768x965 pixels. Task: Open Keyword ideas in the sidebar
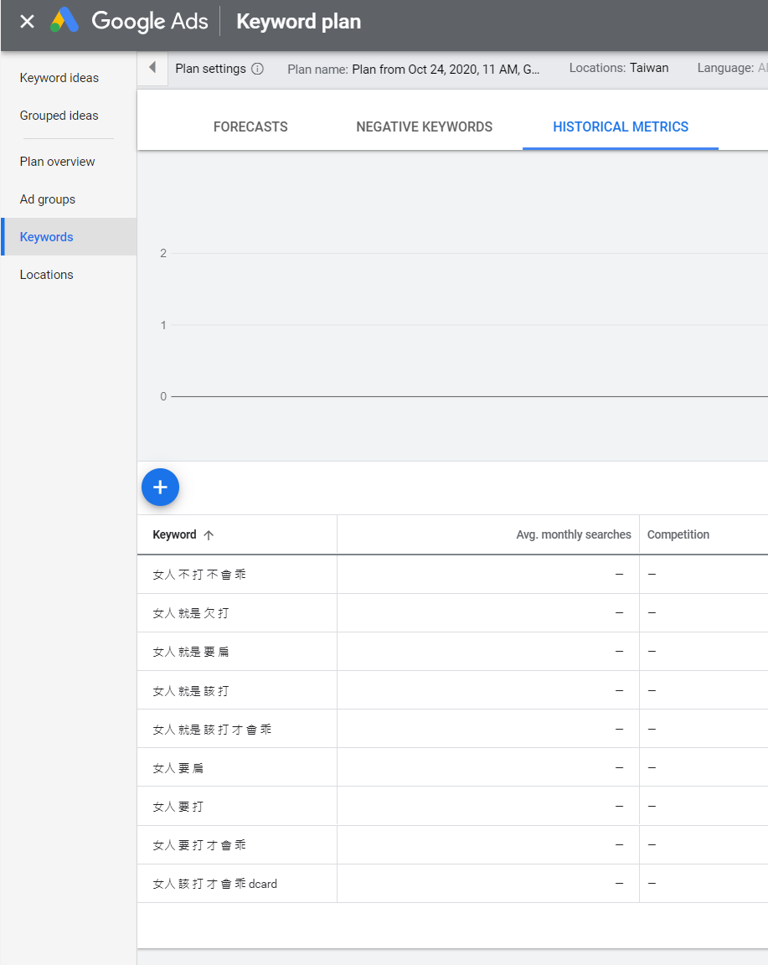pyautogui.click(x=59, y=78)
